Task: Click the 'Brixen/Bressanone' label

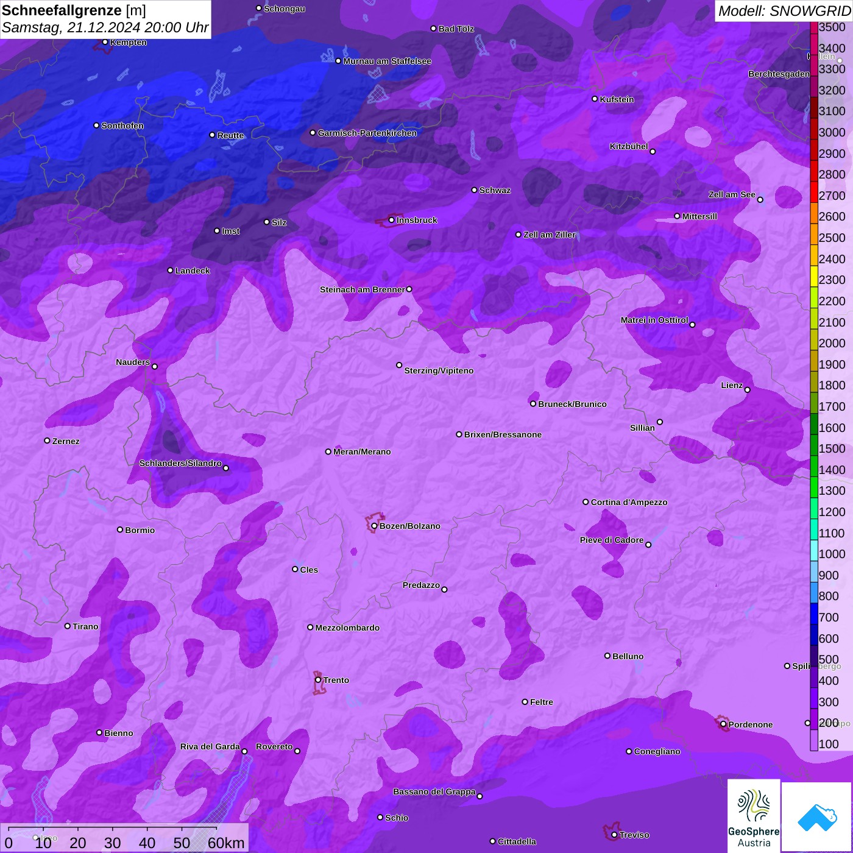Action: point(503,434)
